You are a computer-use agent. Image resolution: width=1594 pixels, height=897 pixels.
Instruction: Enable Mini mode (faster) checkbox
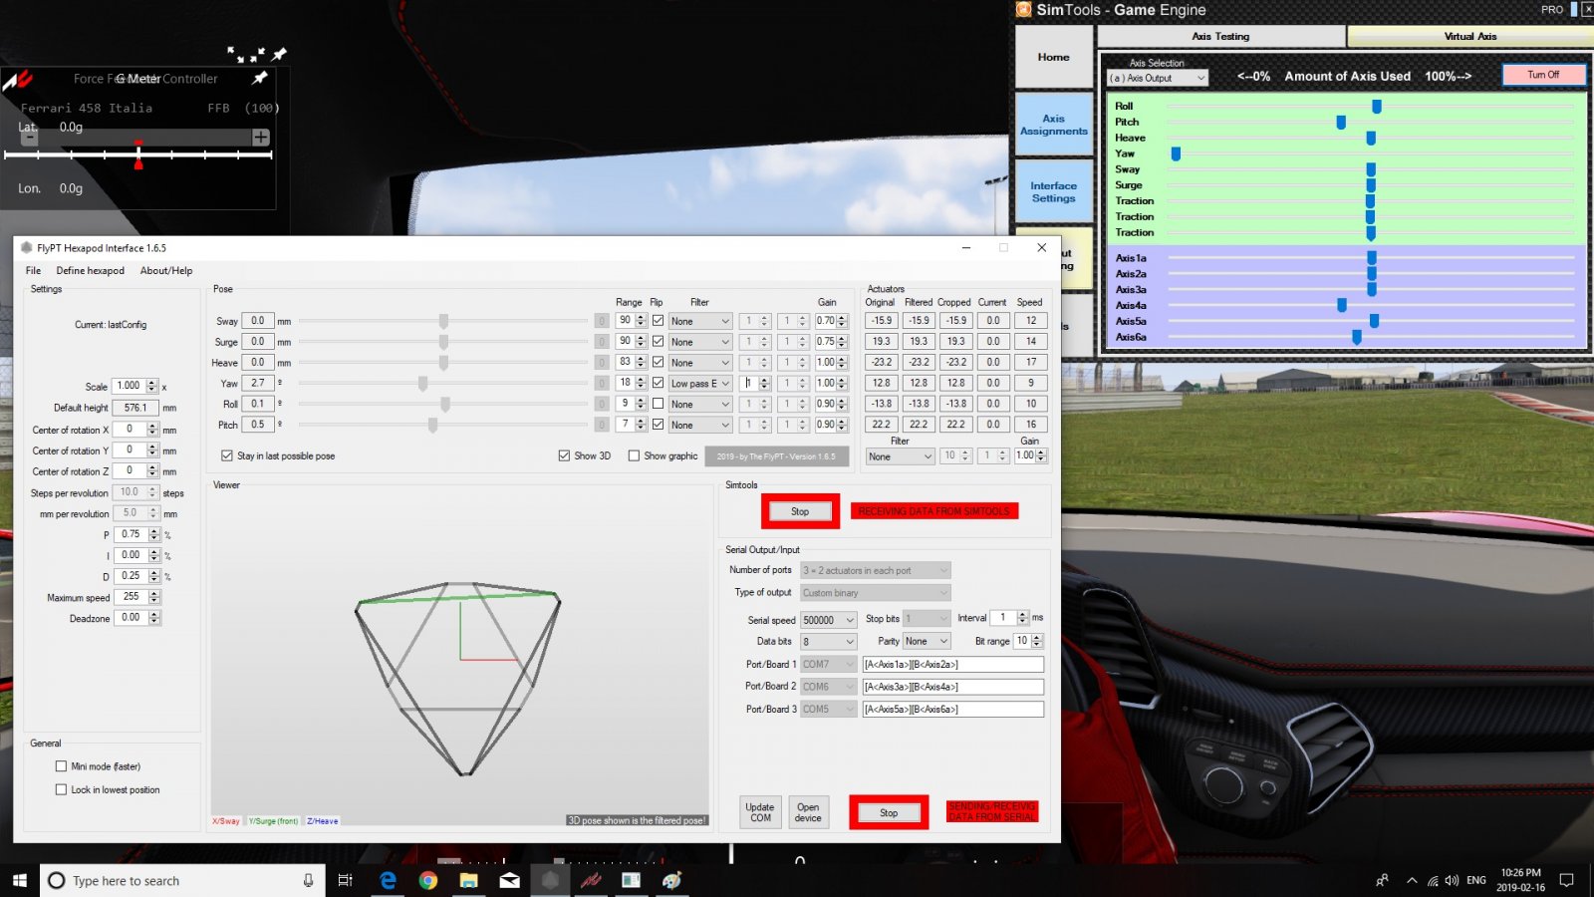pos(62,766)
